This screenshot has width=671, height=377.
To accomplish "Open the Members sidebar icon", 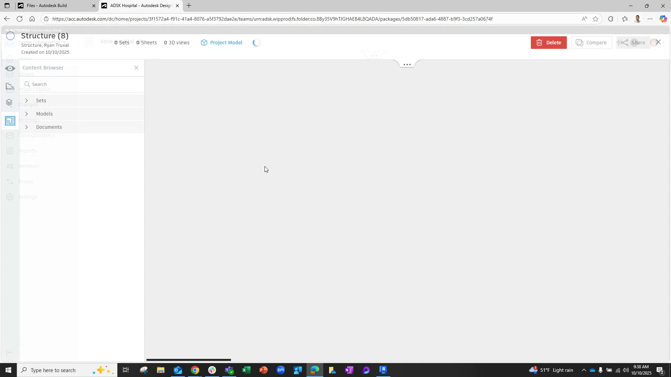I will 10,166.
